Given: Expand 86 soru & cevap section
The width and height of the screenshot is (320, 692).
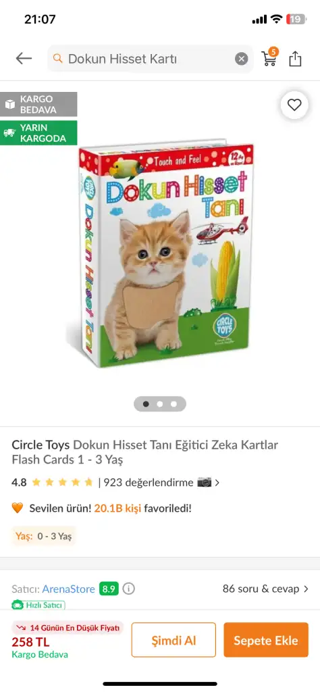Looking at the screenshot, I should (x=265, y=589).
